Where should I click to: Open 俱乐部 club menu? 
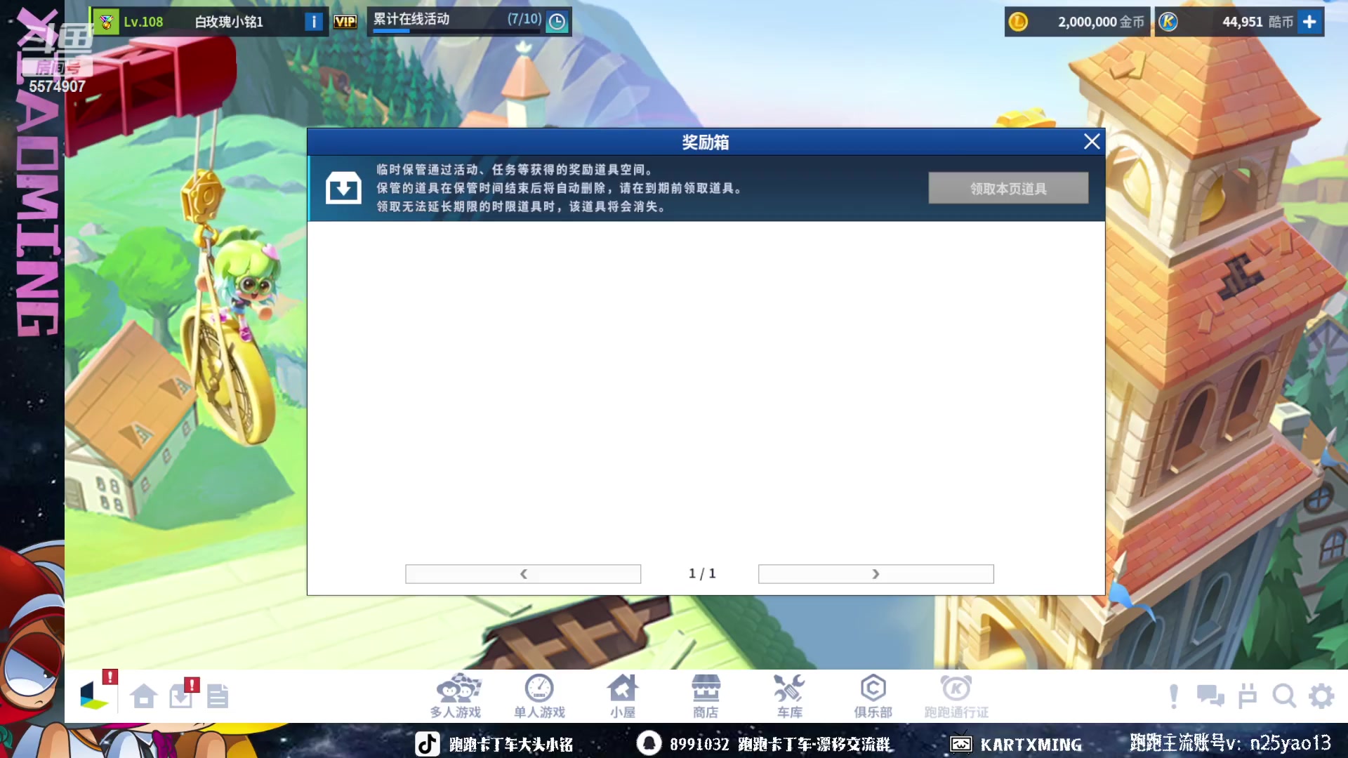[873, 696]
